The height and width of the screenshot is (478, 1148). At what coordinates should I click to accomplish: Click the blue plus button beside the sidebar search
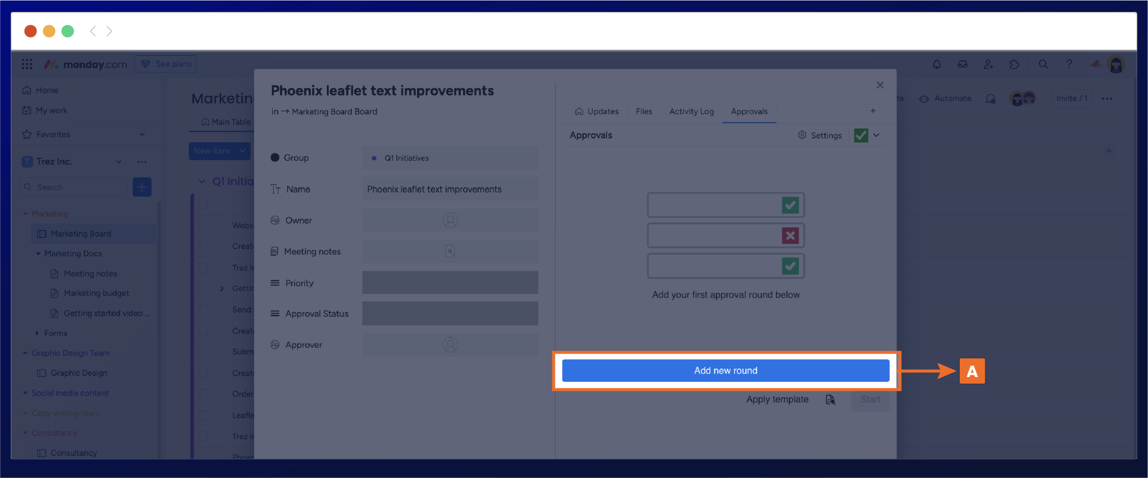coord(142,187)
